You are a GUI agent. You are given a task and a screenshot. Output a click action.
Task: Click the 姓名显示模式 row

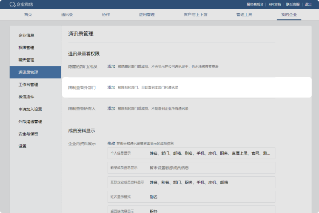coord(191,197)
